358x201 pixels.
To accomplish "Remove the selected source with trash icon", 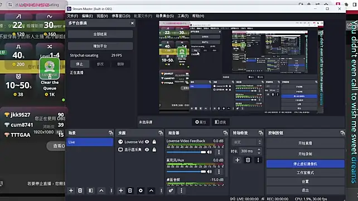I will coord(130,190).
